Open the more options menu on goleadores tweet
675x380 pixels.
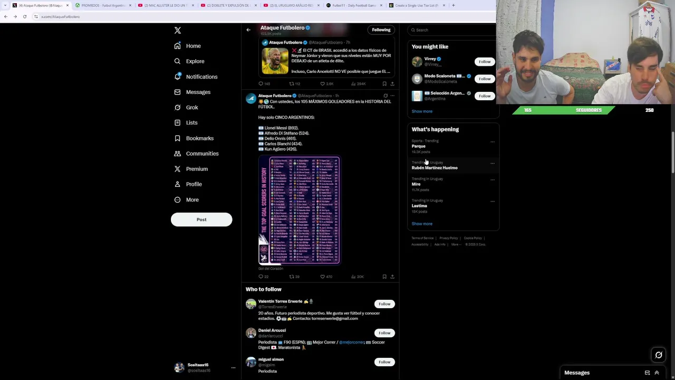pos(392,96)
